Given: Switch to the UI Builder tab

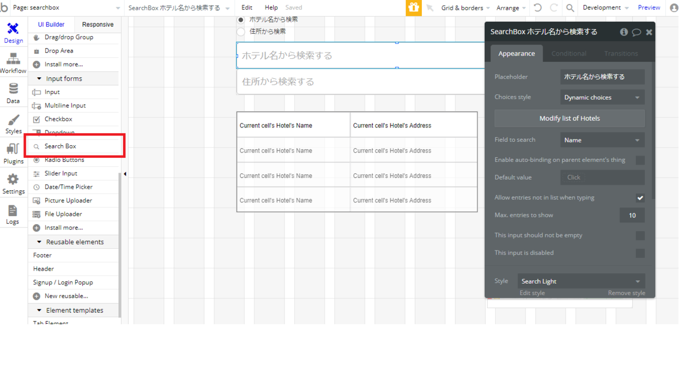Looking at the screenshot, I should coord(51,25).
